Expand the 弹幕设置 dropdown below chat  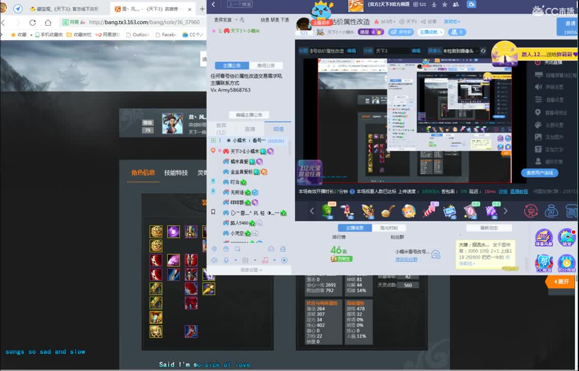pyautogui.click(x=250, y=270)
